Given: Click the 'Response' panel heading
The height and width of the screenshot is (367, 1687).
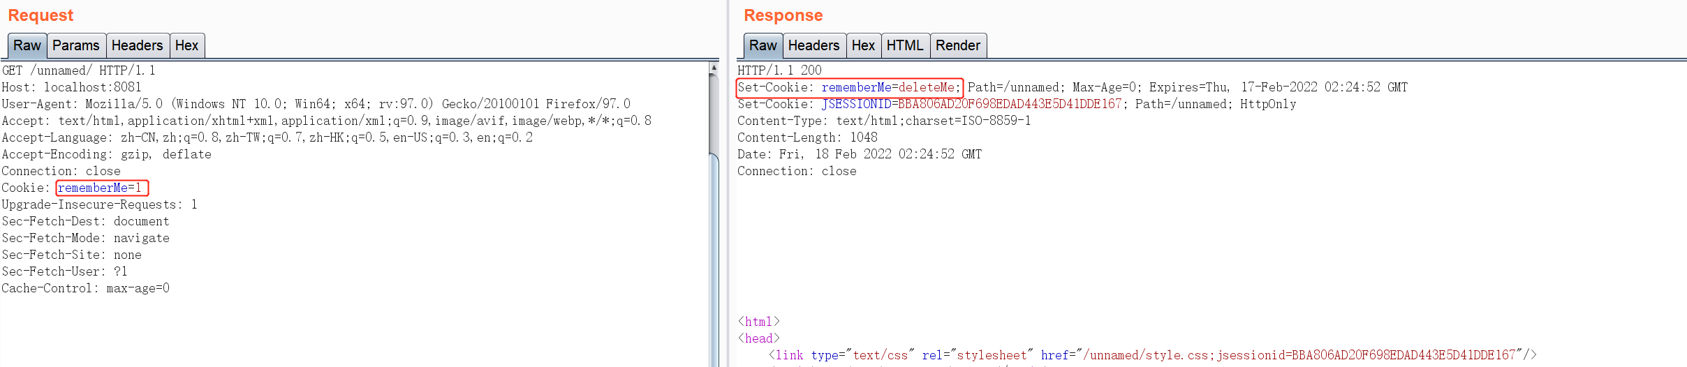Looking at the screenshot, I should tap(783, 15).
